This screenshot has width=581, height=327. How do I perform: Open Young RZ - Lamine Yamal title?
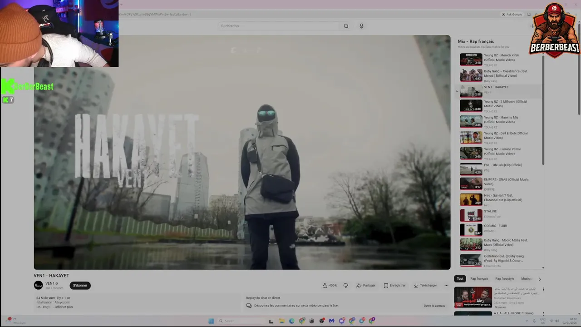502,151
